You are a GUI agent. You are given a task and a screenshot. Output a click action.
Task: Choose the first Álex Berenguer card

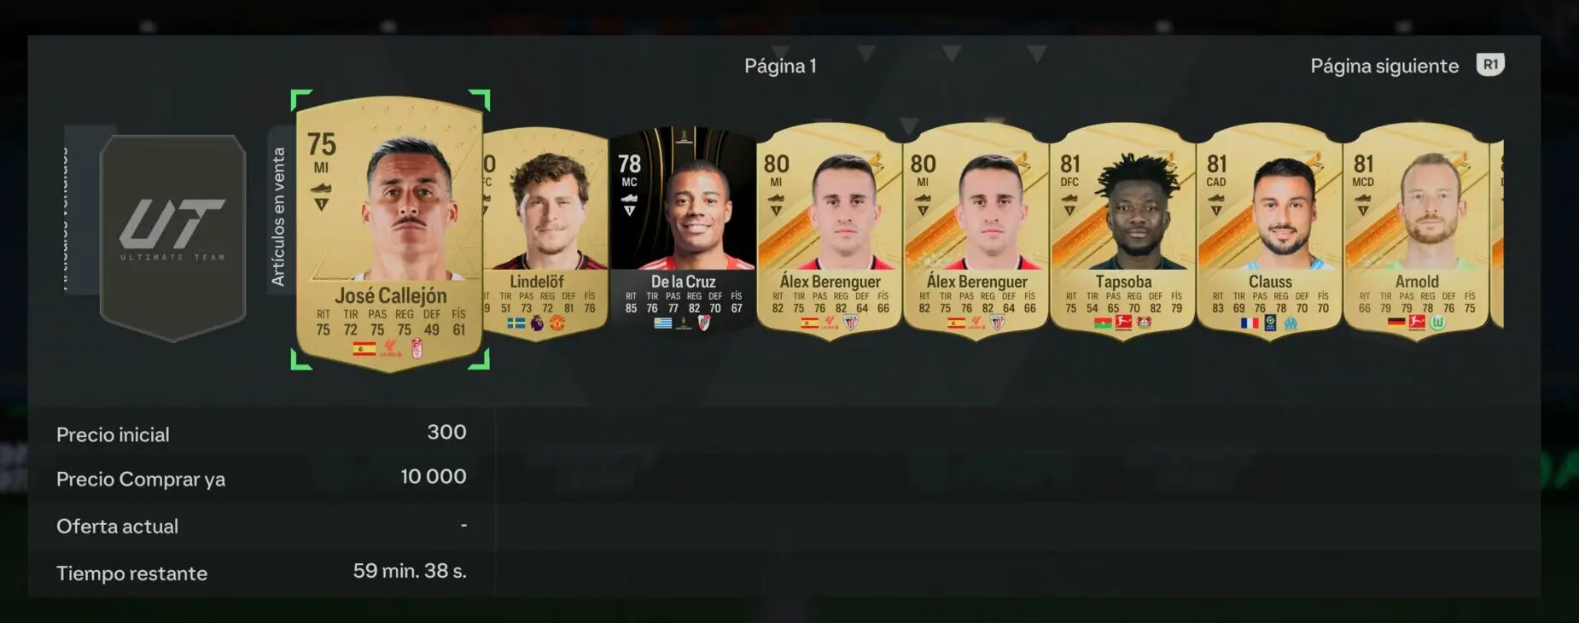(x=830, y=230)
